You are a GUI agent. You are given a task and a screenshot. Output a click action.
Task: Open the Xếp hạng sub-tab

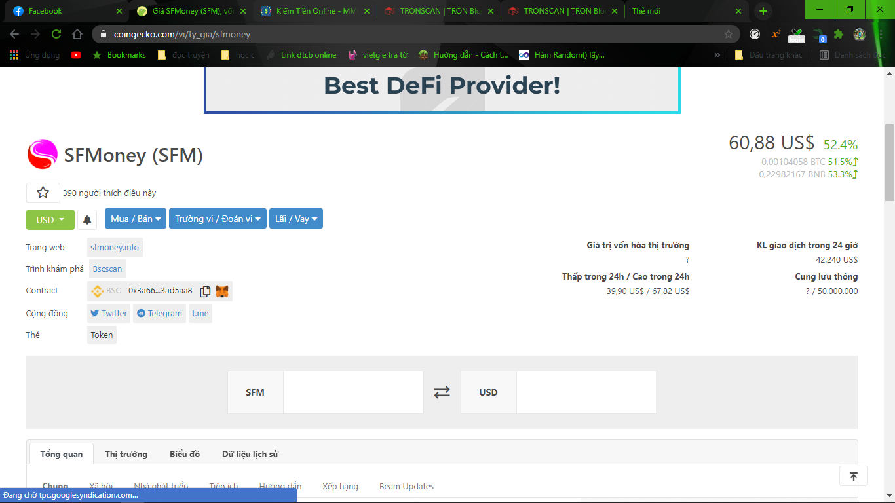pos(340,487)
